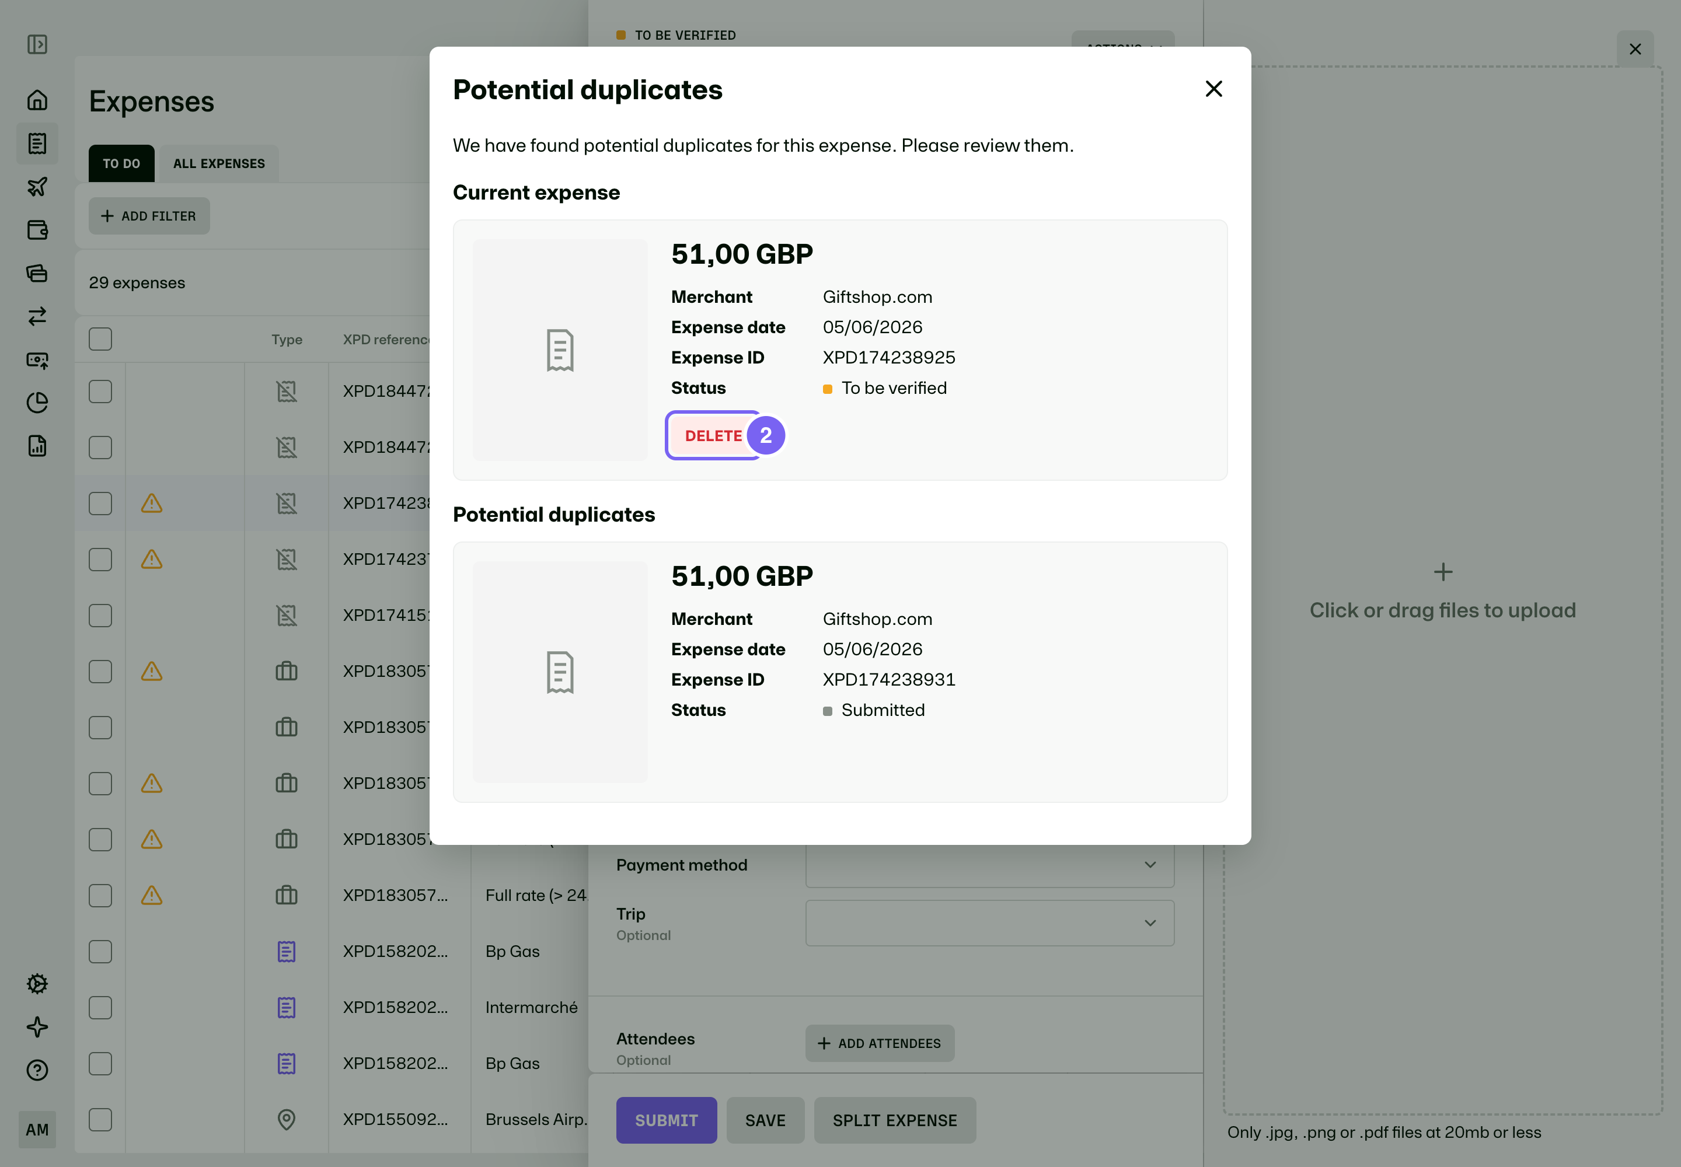1681x1167 pixels.
Task: Click the plus icon in the file upload area
Action: (x=1442, y=572)
